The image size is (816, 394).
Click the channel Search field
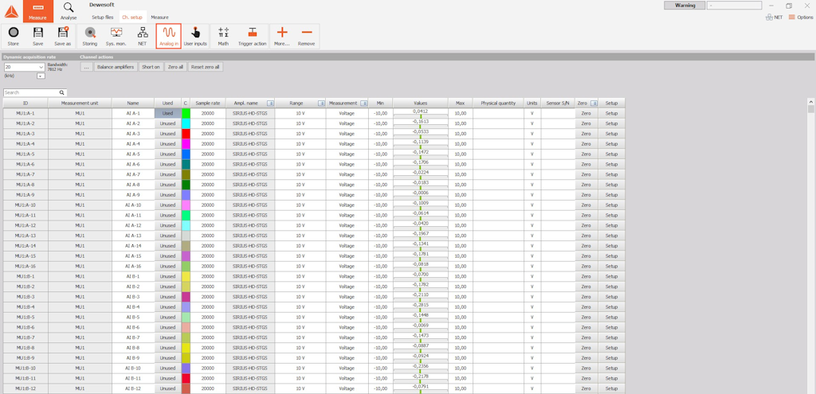point(31,92)
